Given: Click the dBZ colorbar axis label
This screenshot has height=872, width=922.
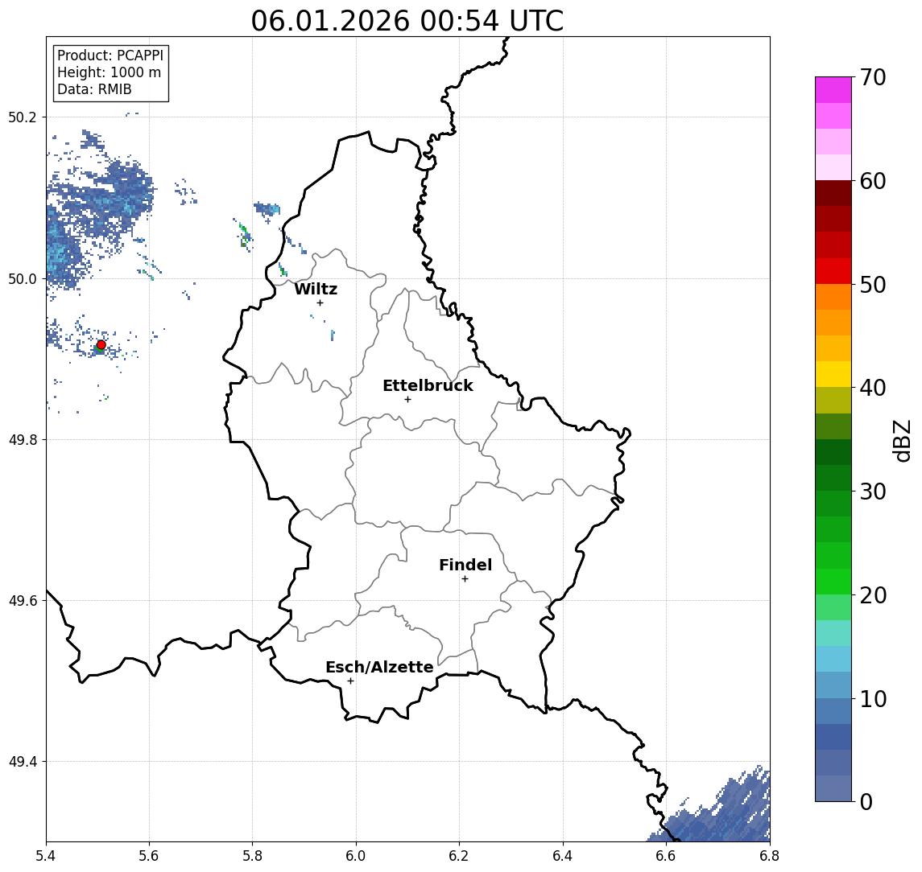Looking at the screenshot, I should 902,441.
